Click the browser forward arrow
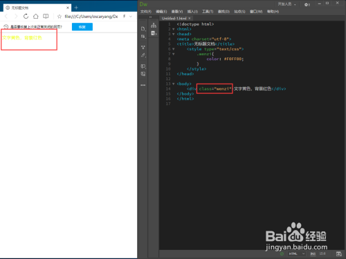Image resolution: width=346 pixels, height=259 pixels. 16,17
